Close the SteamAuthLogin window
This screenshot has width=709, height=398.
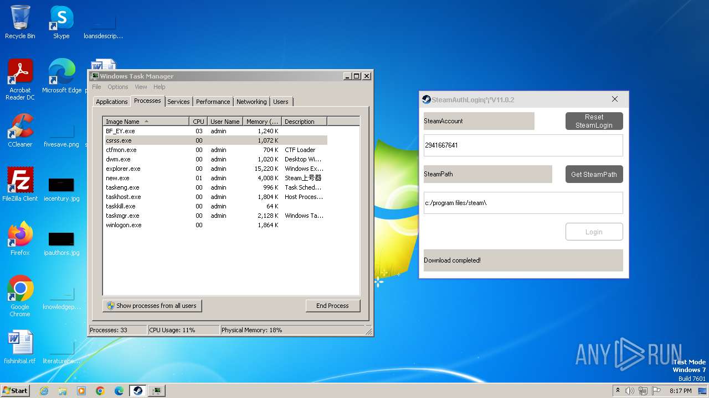coord(615,99)
